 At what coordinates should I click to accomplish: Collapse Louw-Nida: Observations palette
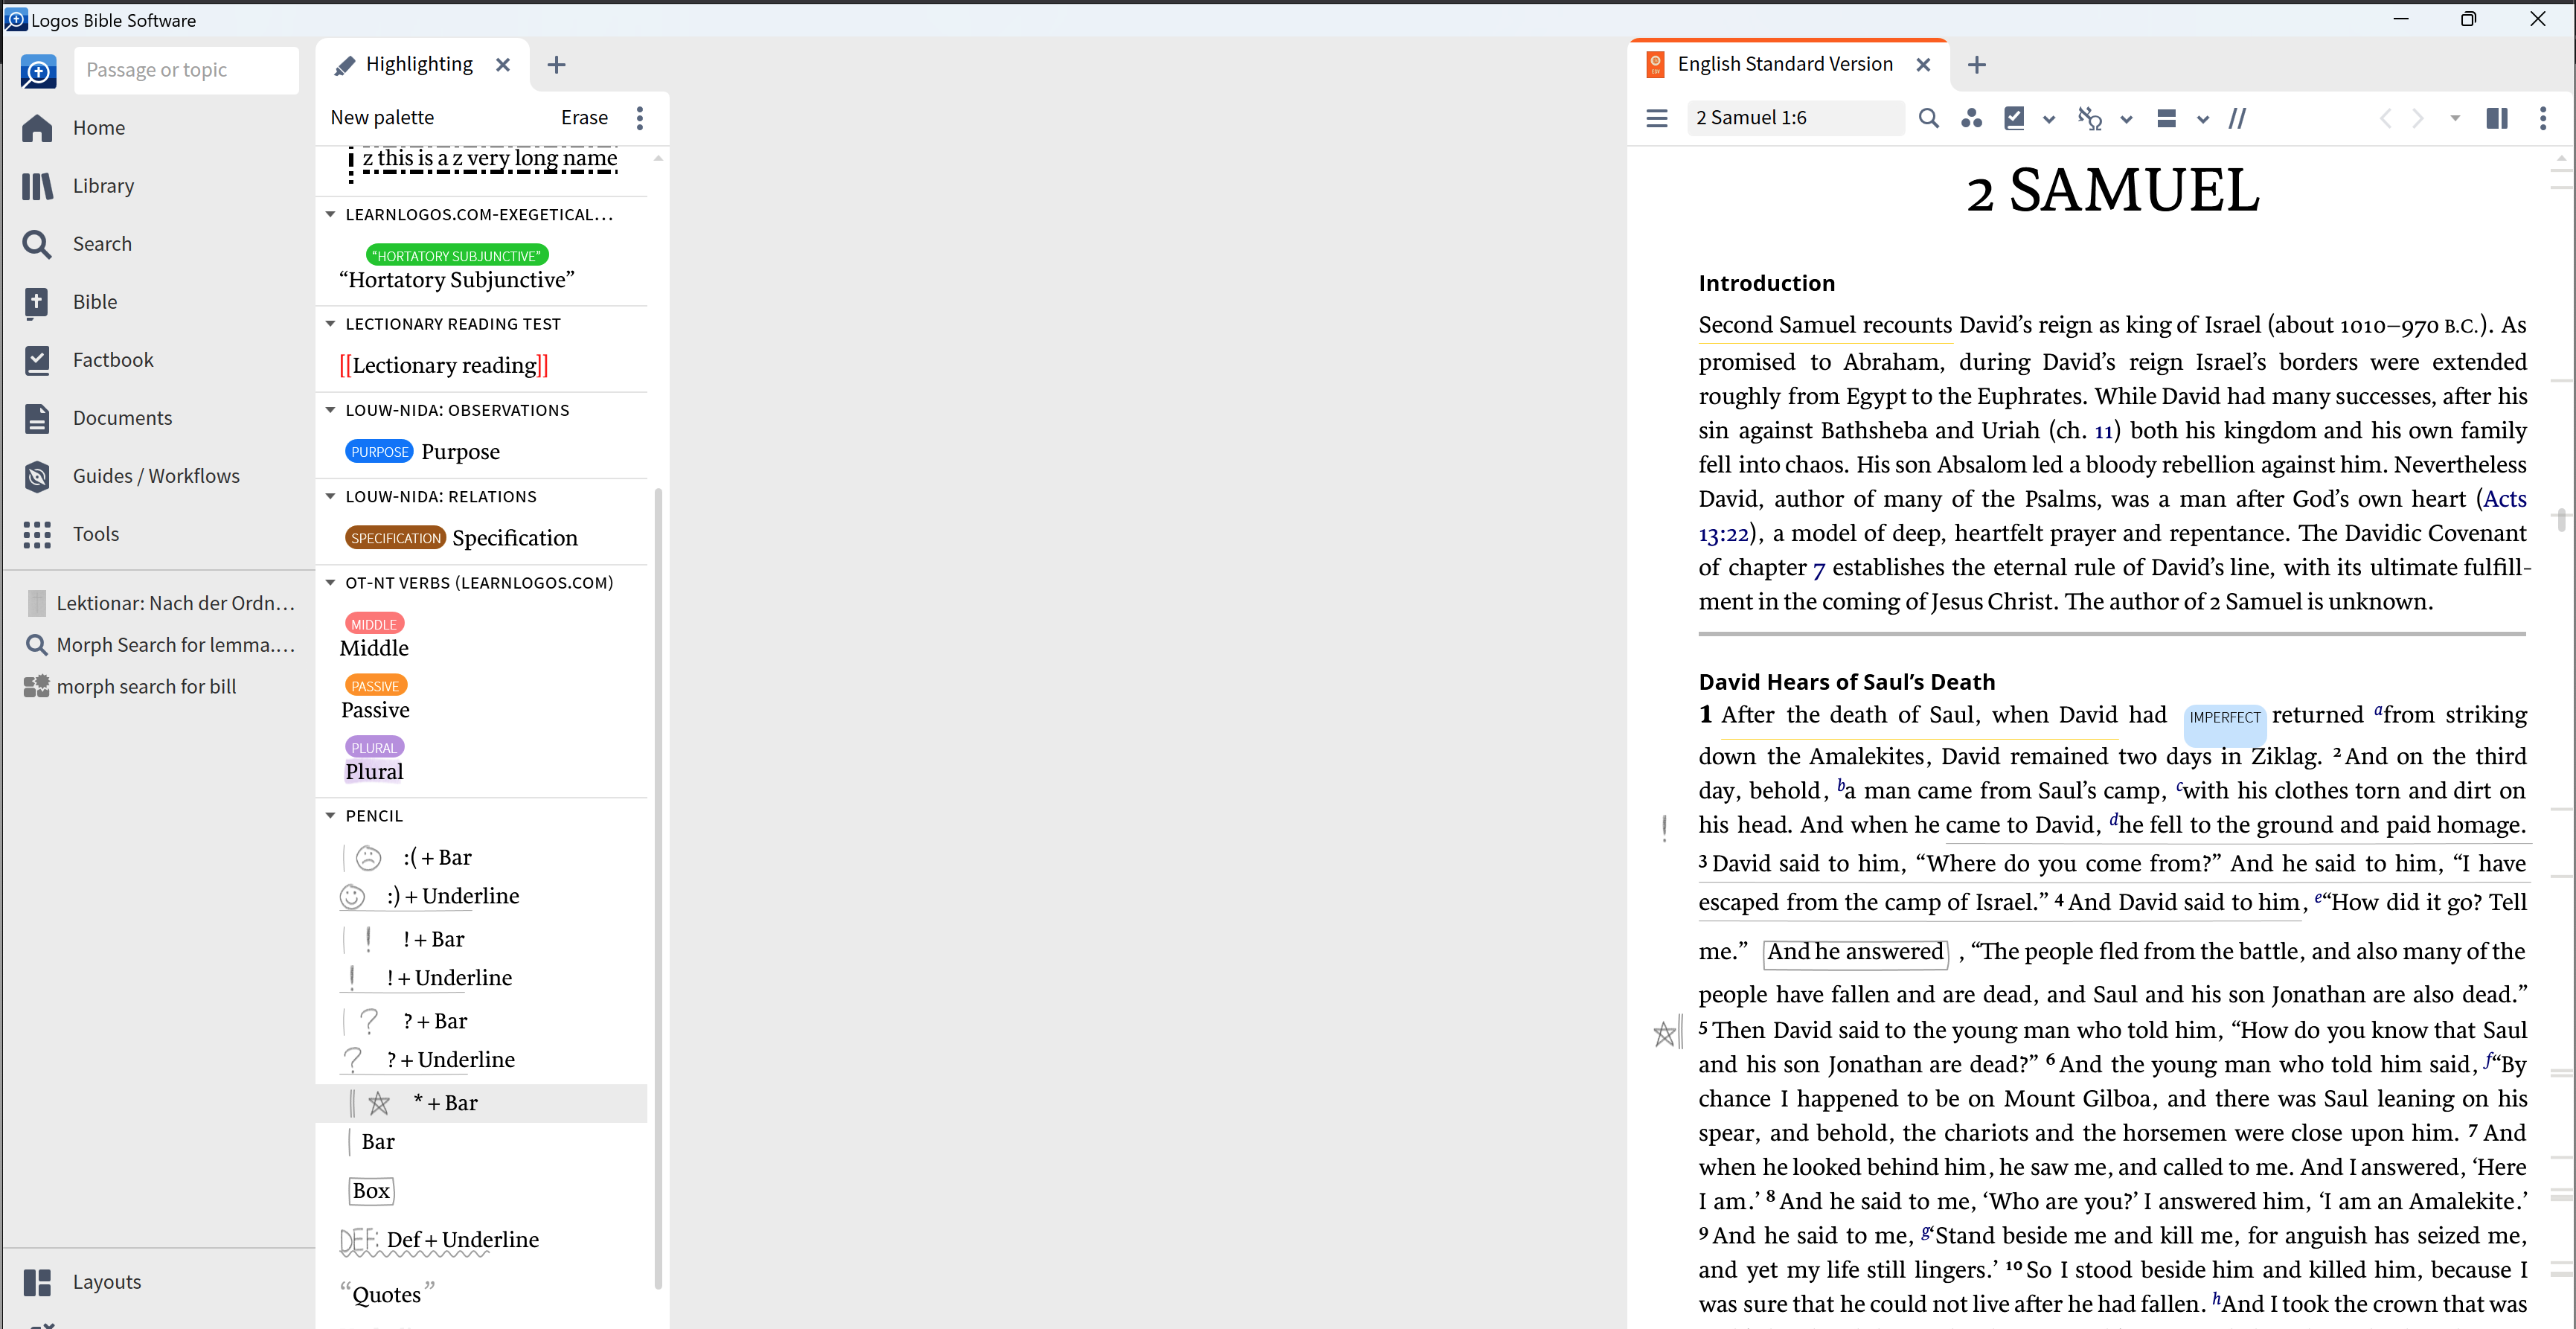pyautogui.click(x=330, y=410)
